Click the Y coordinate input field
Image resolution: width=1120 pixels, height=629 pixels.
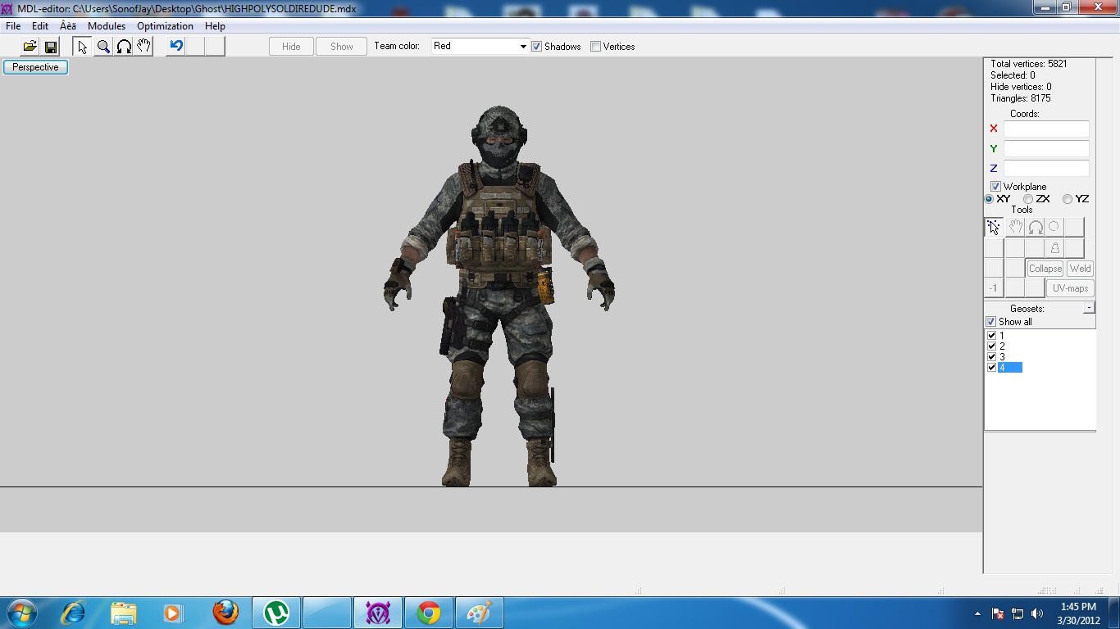[1046, 148]
